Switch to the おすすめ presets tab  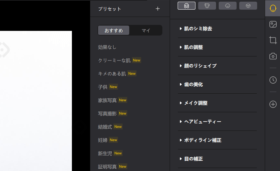pyautogui.click(x=114, y=31)
